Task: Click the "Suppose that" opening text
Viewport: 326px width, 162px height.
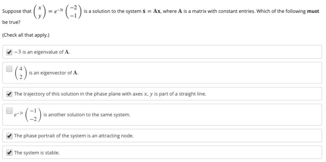Action: [x=17, y=11]
